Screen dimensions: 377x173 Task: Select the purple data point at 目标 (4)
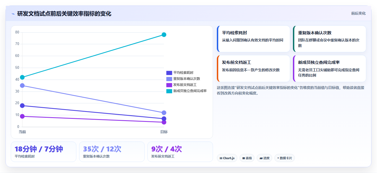[164, 122]
